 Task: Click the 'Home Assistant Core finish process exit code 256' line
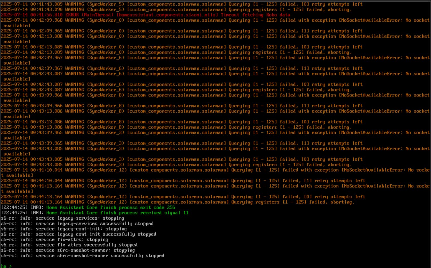[x=88, y=207]
